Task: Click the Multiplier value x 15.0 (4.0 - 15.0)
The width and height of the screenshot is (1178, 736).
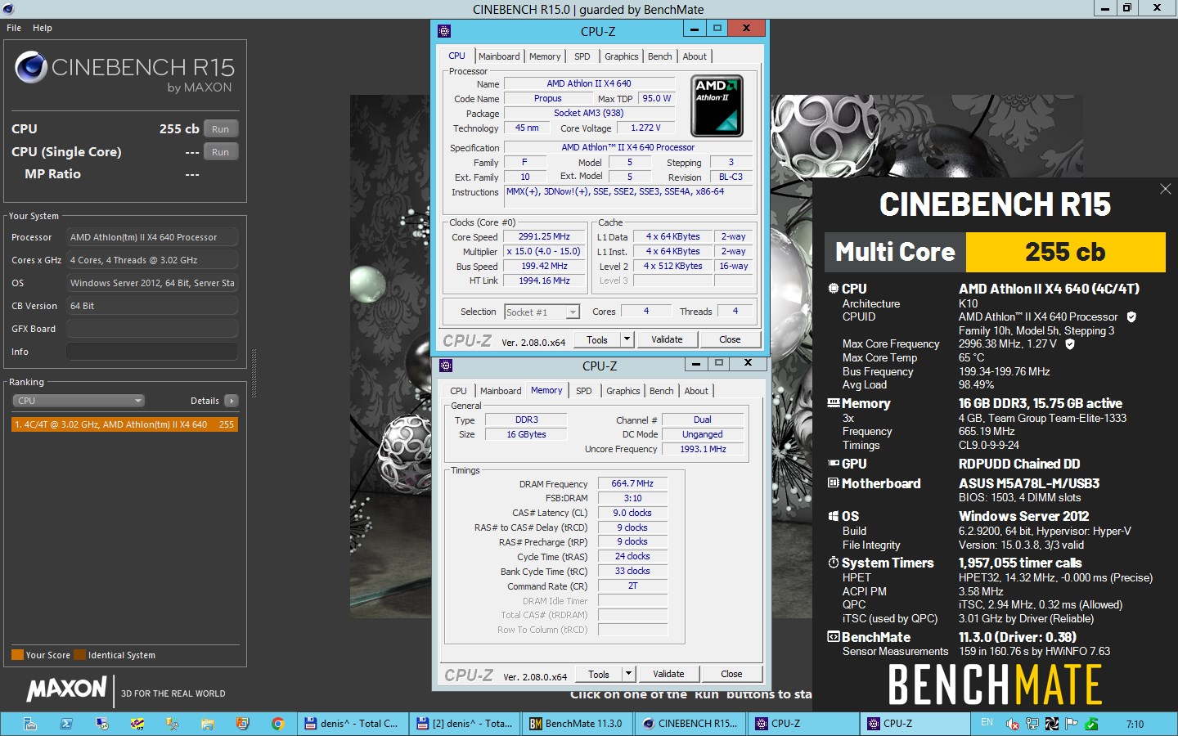Action: (544, 252)
